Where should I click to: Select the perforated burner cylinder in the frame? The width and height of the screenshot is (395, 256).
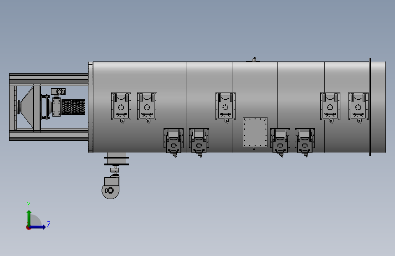[x=73, y=107]
